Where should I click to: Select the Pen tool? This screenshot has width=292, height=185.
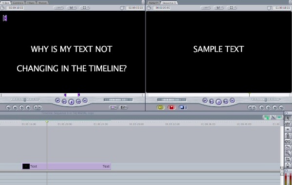288,165
